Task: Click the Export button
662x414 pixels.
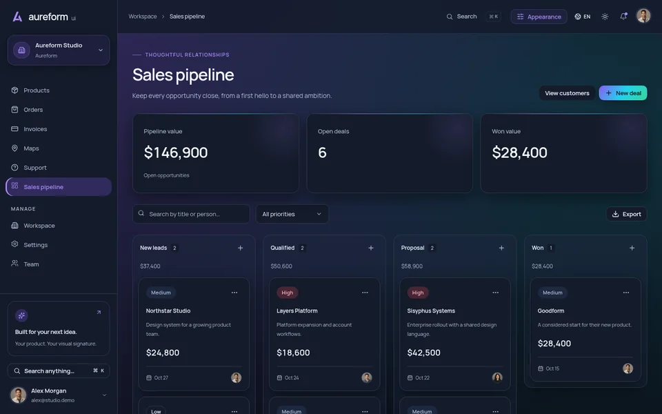Action: [627, 214]
